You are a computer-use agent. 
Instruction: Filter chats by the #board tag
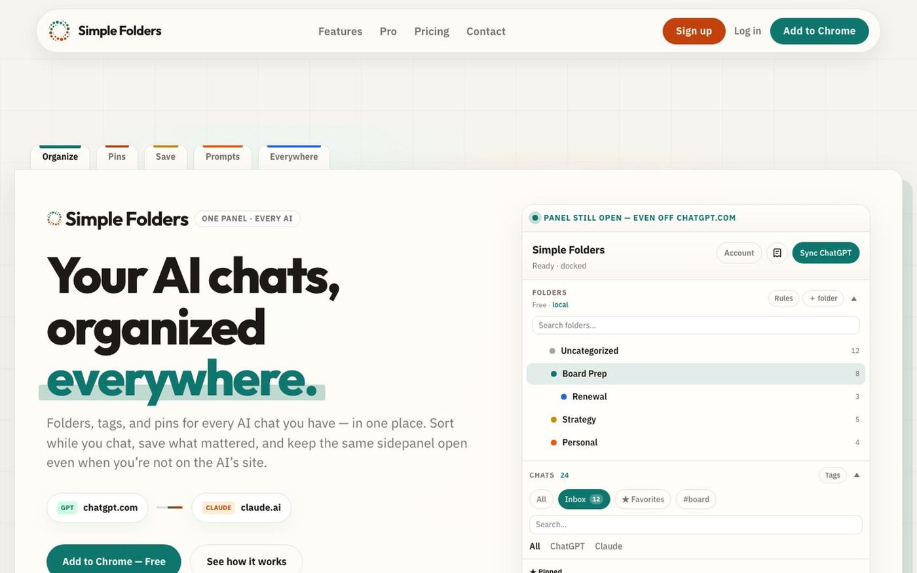click(696, 500)
